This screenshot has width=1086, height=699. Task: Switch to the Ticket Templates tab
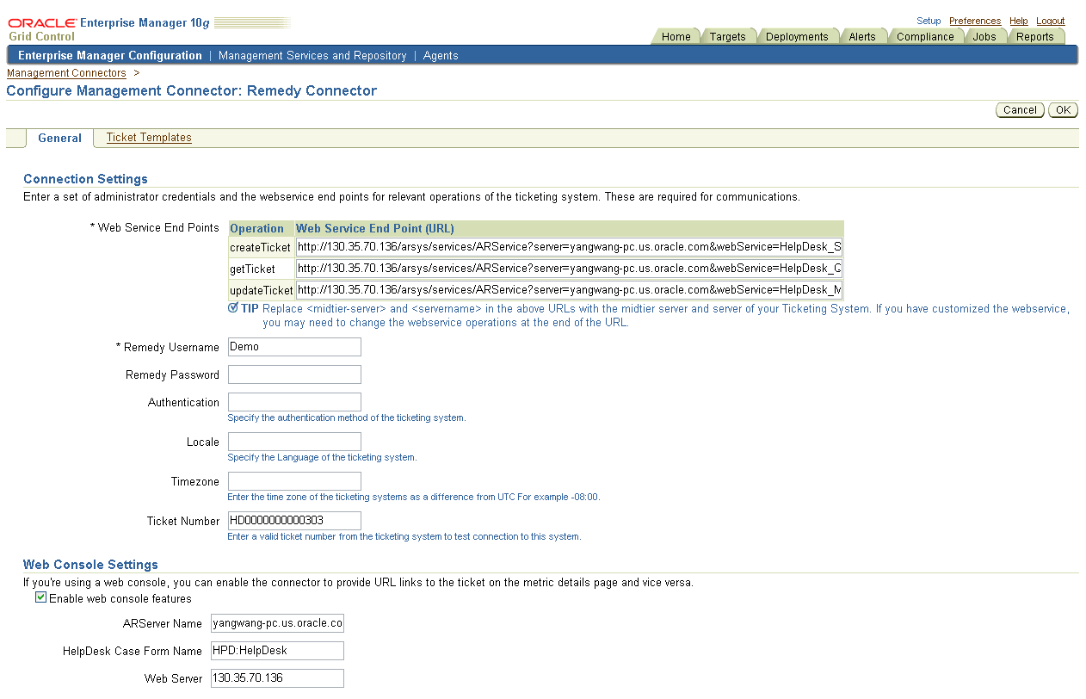click(149, 138)
